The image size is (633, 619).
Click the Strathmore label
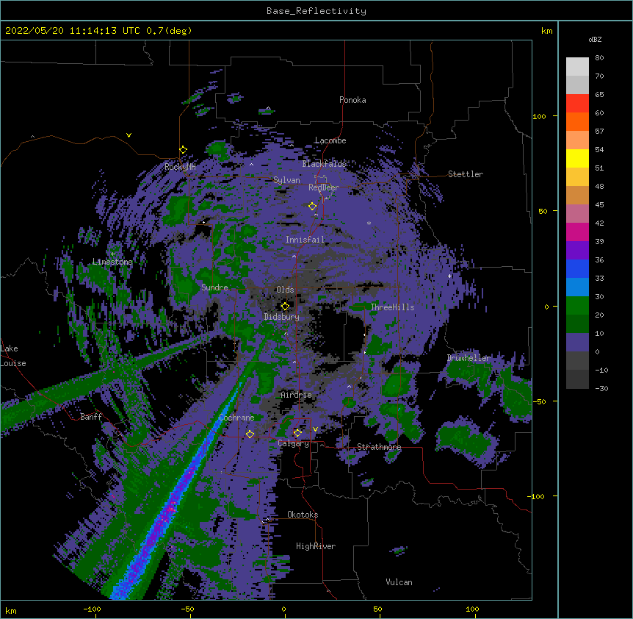379,447
